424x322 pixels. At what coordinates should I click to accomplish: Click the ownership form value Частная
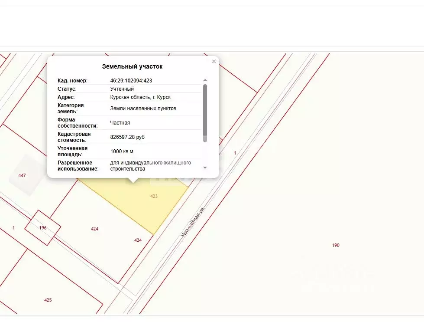120,122
